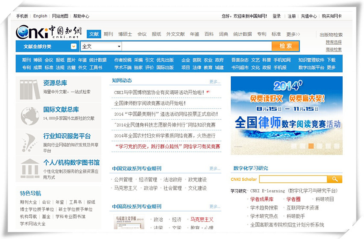The height and width of the screenshot is (239, 364).
Task: Open 帮助中心 link
Action: tap(81, 16)
